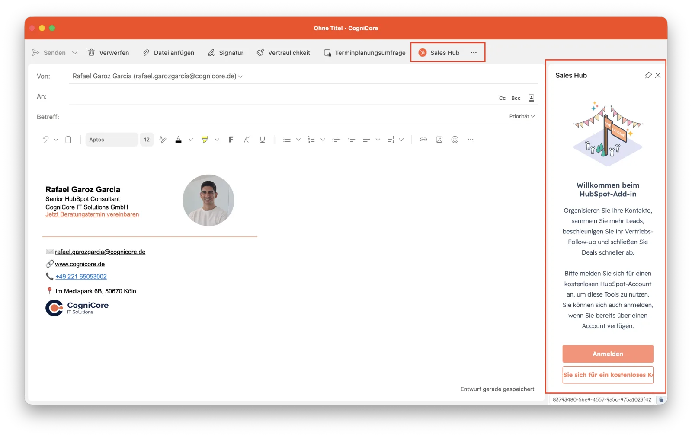
Task: Open the Signatur menu
Action: tap(225, 53)
